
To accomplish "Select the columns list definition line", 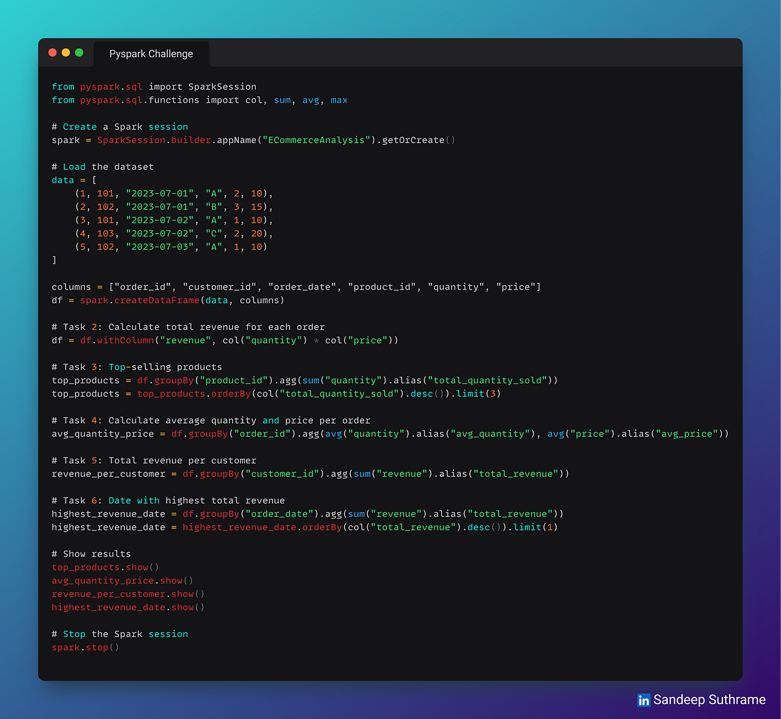I will 296,286.
